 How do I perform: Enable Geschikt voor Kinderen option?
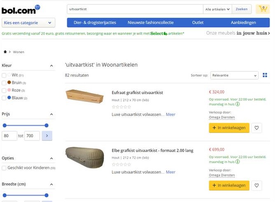click(x=4, y=168)
